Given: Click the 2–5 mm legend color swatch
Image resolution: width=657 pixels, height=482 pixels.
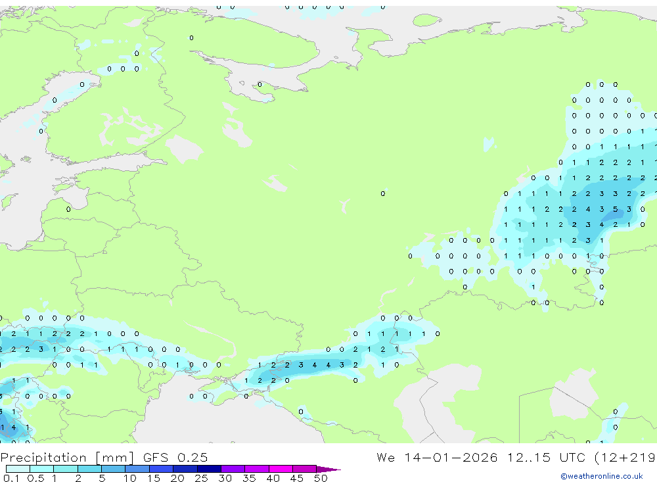Looking at the screenshot, I should pos(89,469).
